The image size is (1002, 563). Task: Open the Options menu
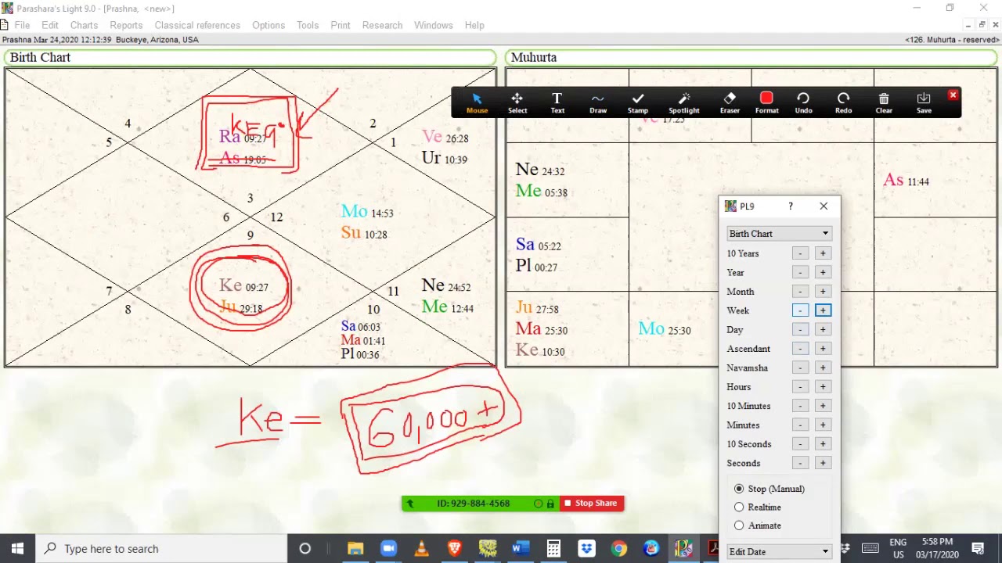(x=269, y=25)
